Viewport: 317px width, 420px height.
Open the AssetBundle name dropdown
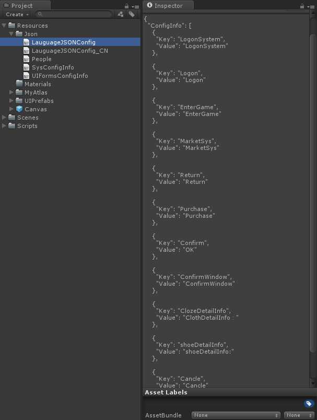236,415
